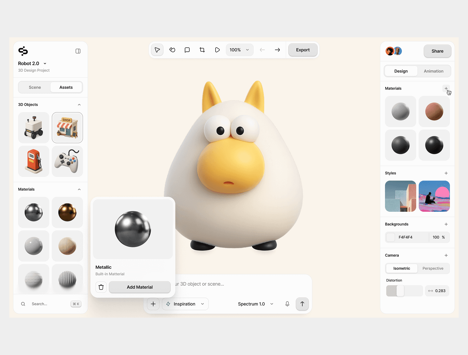Click the Distortion slider handle
The height and width of the screenshot is (355, 468).
tap(400, 291)
